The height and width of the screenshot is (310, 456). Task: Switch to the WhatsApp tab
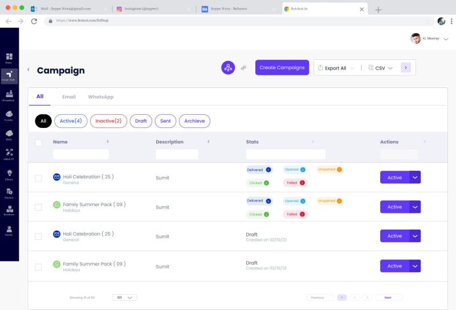pos(100,97)
